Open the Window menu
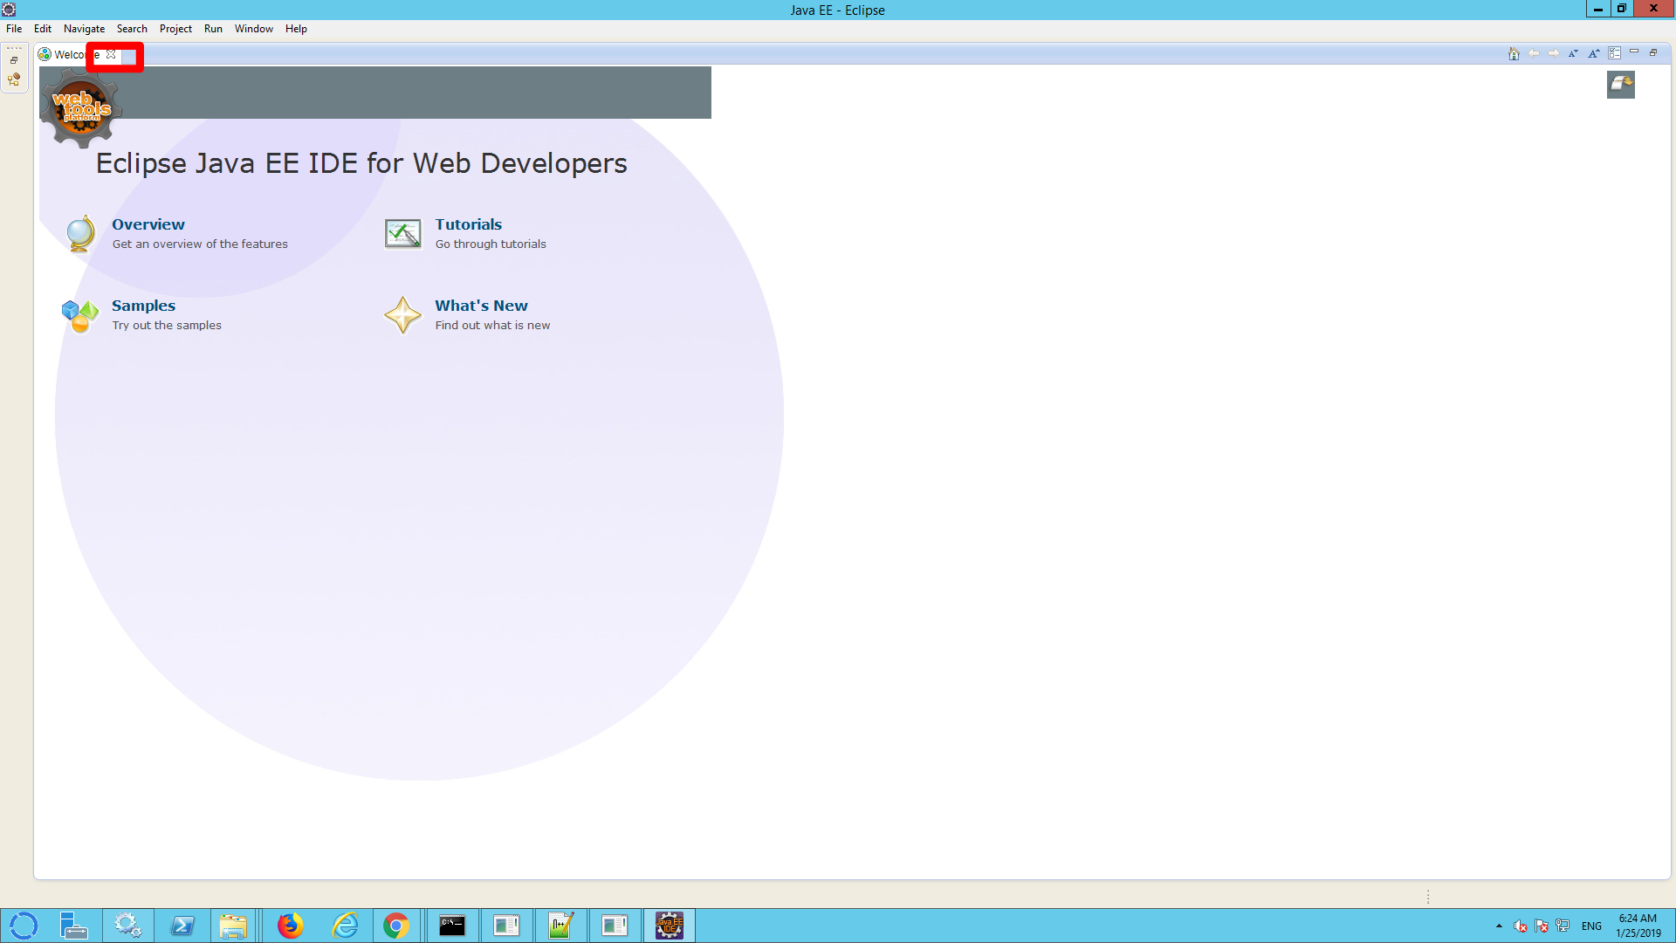This screenshot has height=943, width=1676. click(x=254, y=29)
